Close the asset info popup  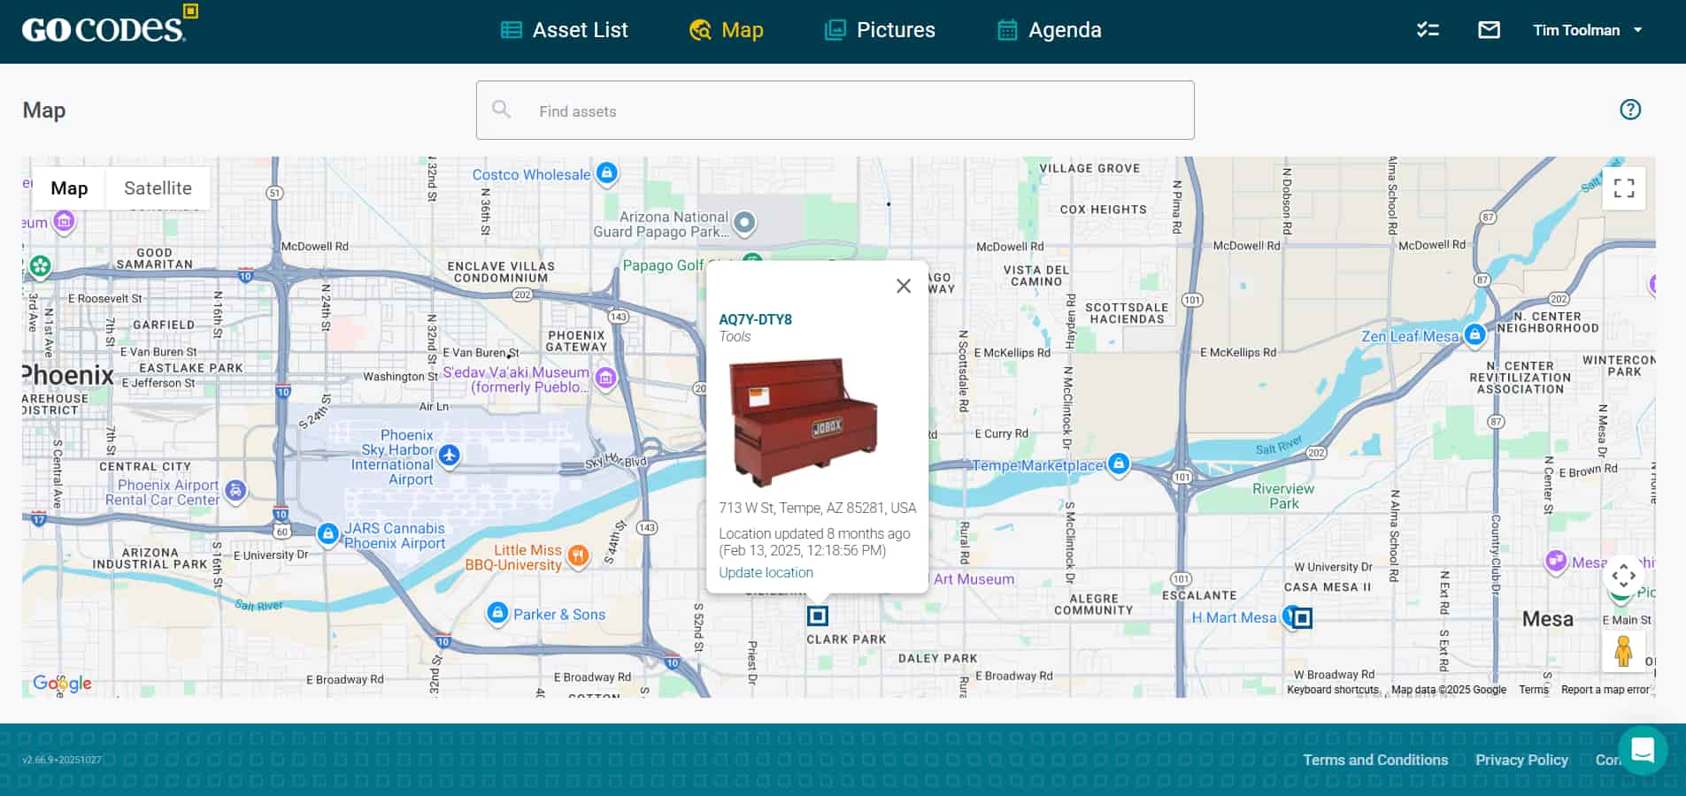(903, 286)
